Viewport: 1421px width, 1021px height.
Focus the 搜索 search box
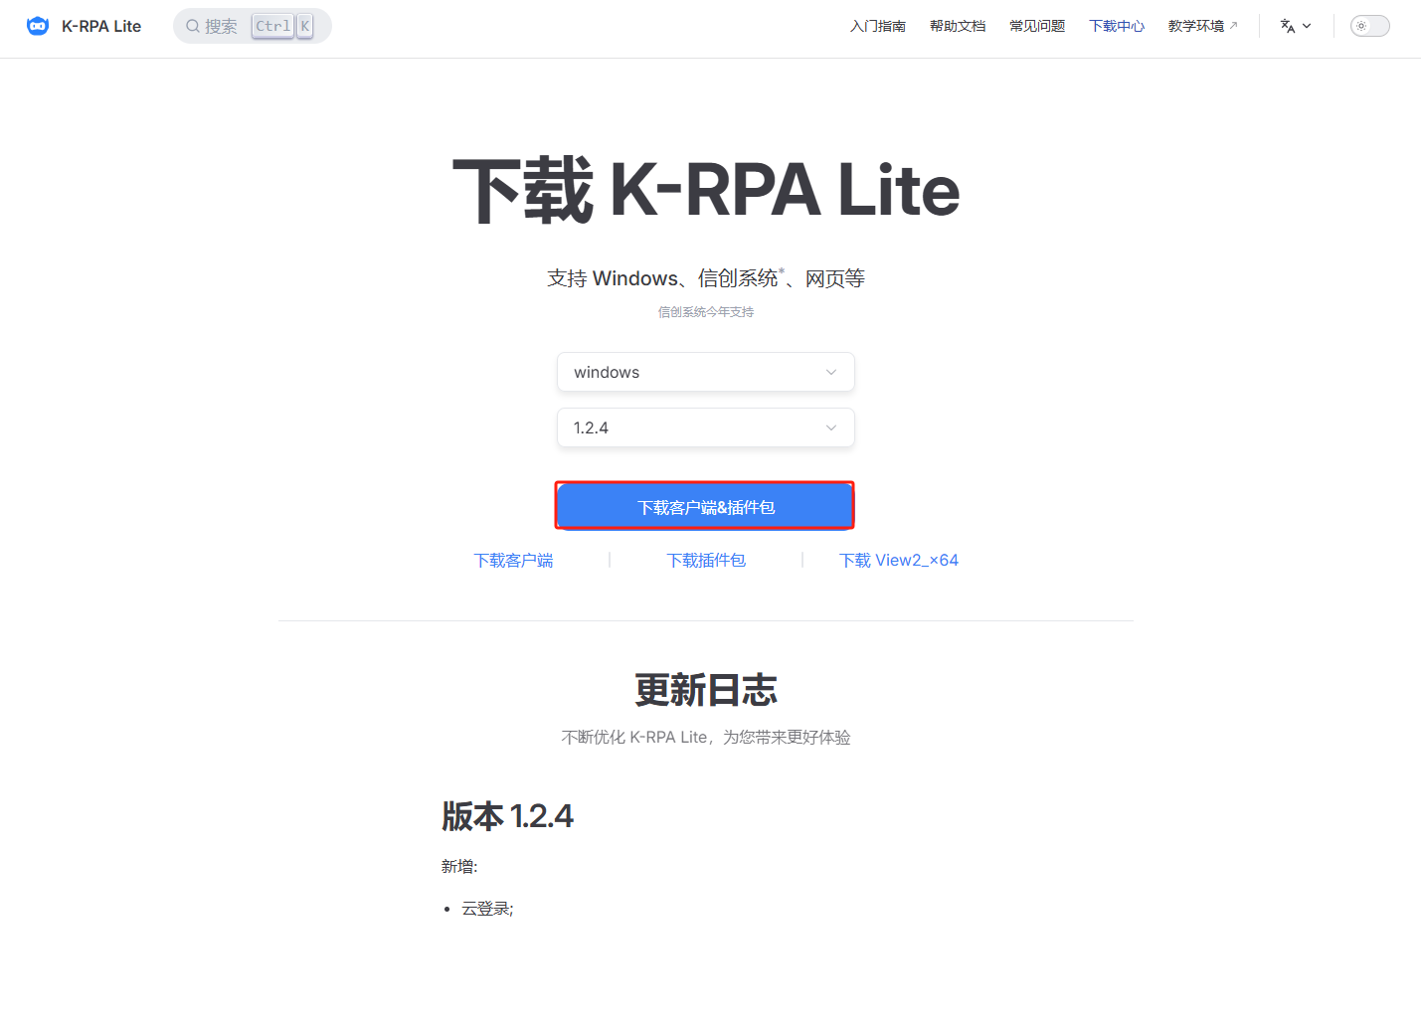pyautogui.click(x=253, y=26)
